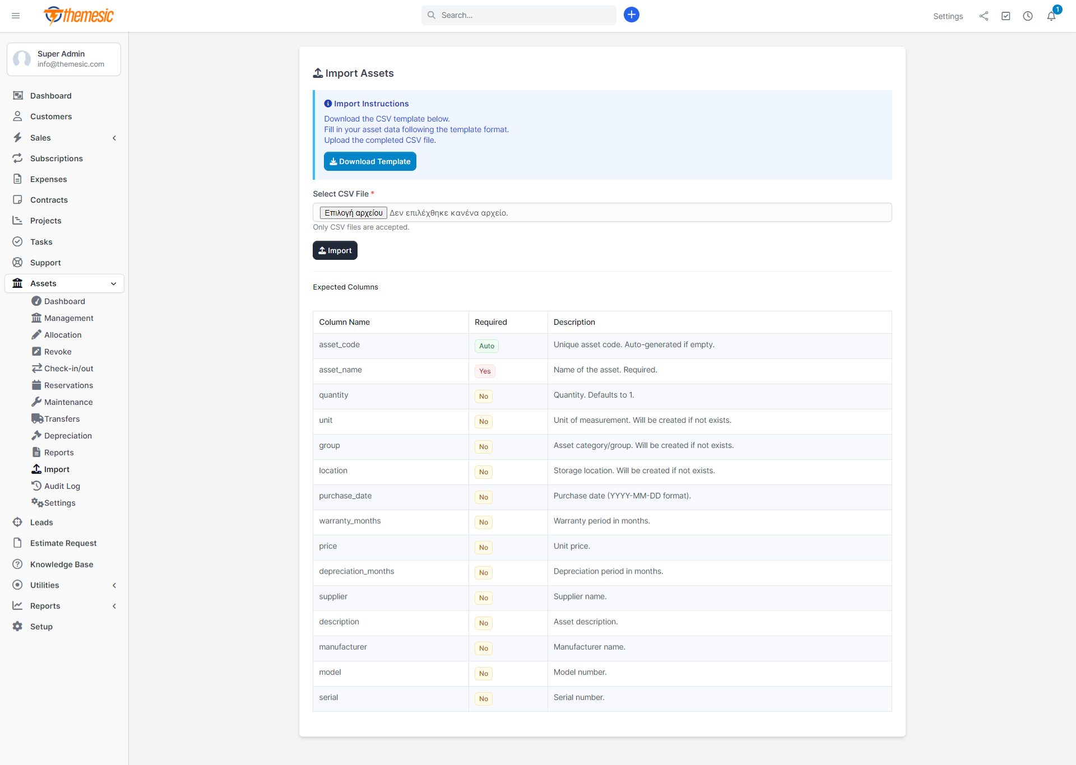Viewport: 1076px width, 765px height.
Task: Open the notifications bell icon
Action: coord(1052,16)
